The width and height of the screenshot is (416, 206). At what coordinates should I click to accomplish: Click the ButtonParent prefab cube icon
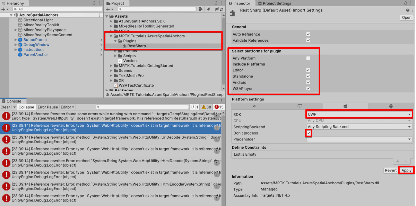20,40
